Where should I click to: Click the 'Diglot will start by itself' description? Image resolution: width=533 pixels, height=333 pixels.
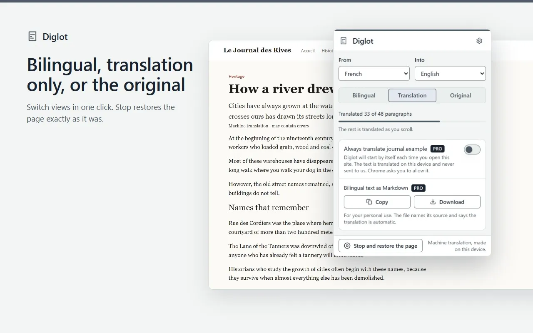399,164
